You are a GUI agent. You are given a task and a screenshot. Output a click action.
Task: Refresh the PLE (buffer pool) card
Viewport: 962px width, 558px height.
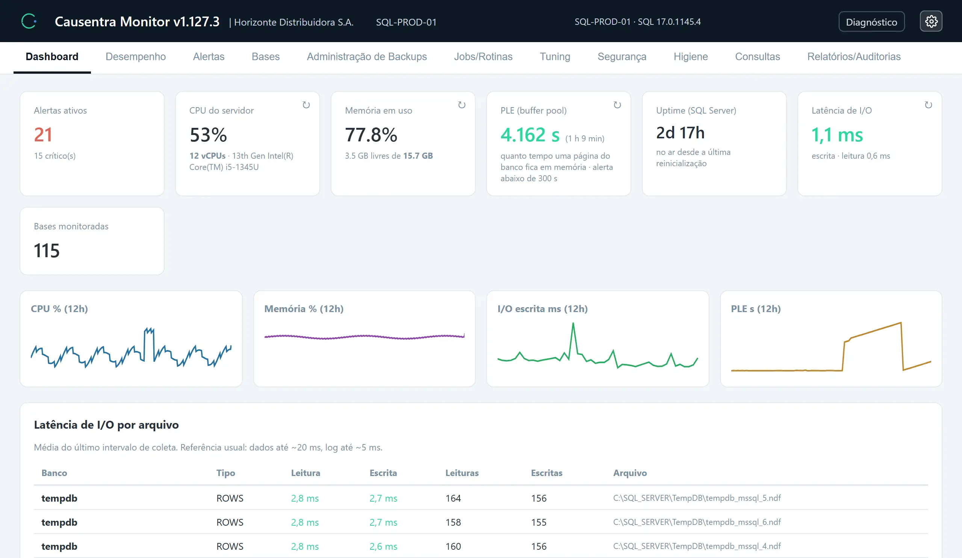coord(617,105)
